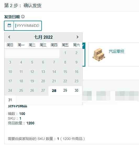Viewport: 139px width, 145px height.
Task: Select July 28 in the calendar
Action: click(54, 91)
